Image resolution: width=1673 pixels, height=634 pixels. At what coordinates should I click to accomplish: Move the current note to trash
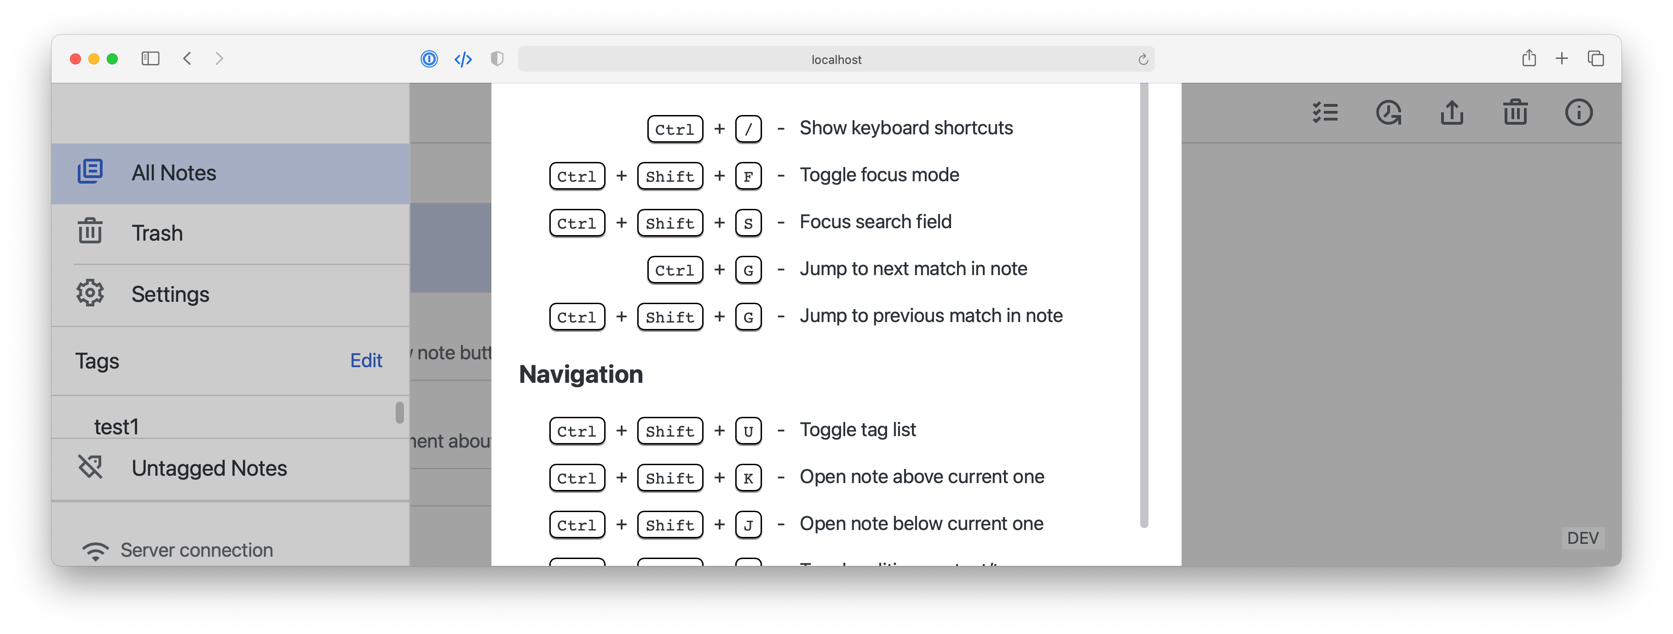pos(1515,112)
